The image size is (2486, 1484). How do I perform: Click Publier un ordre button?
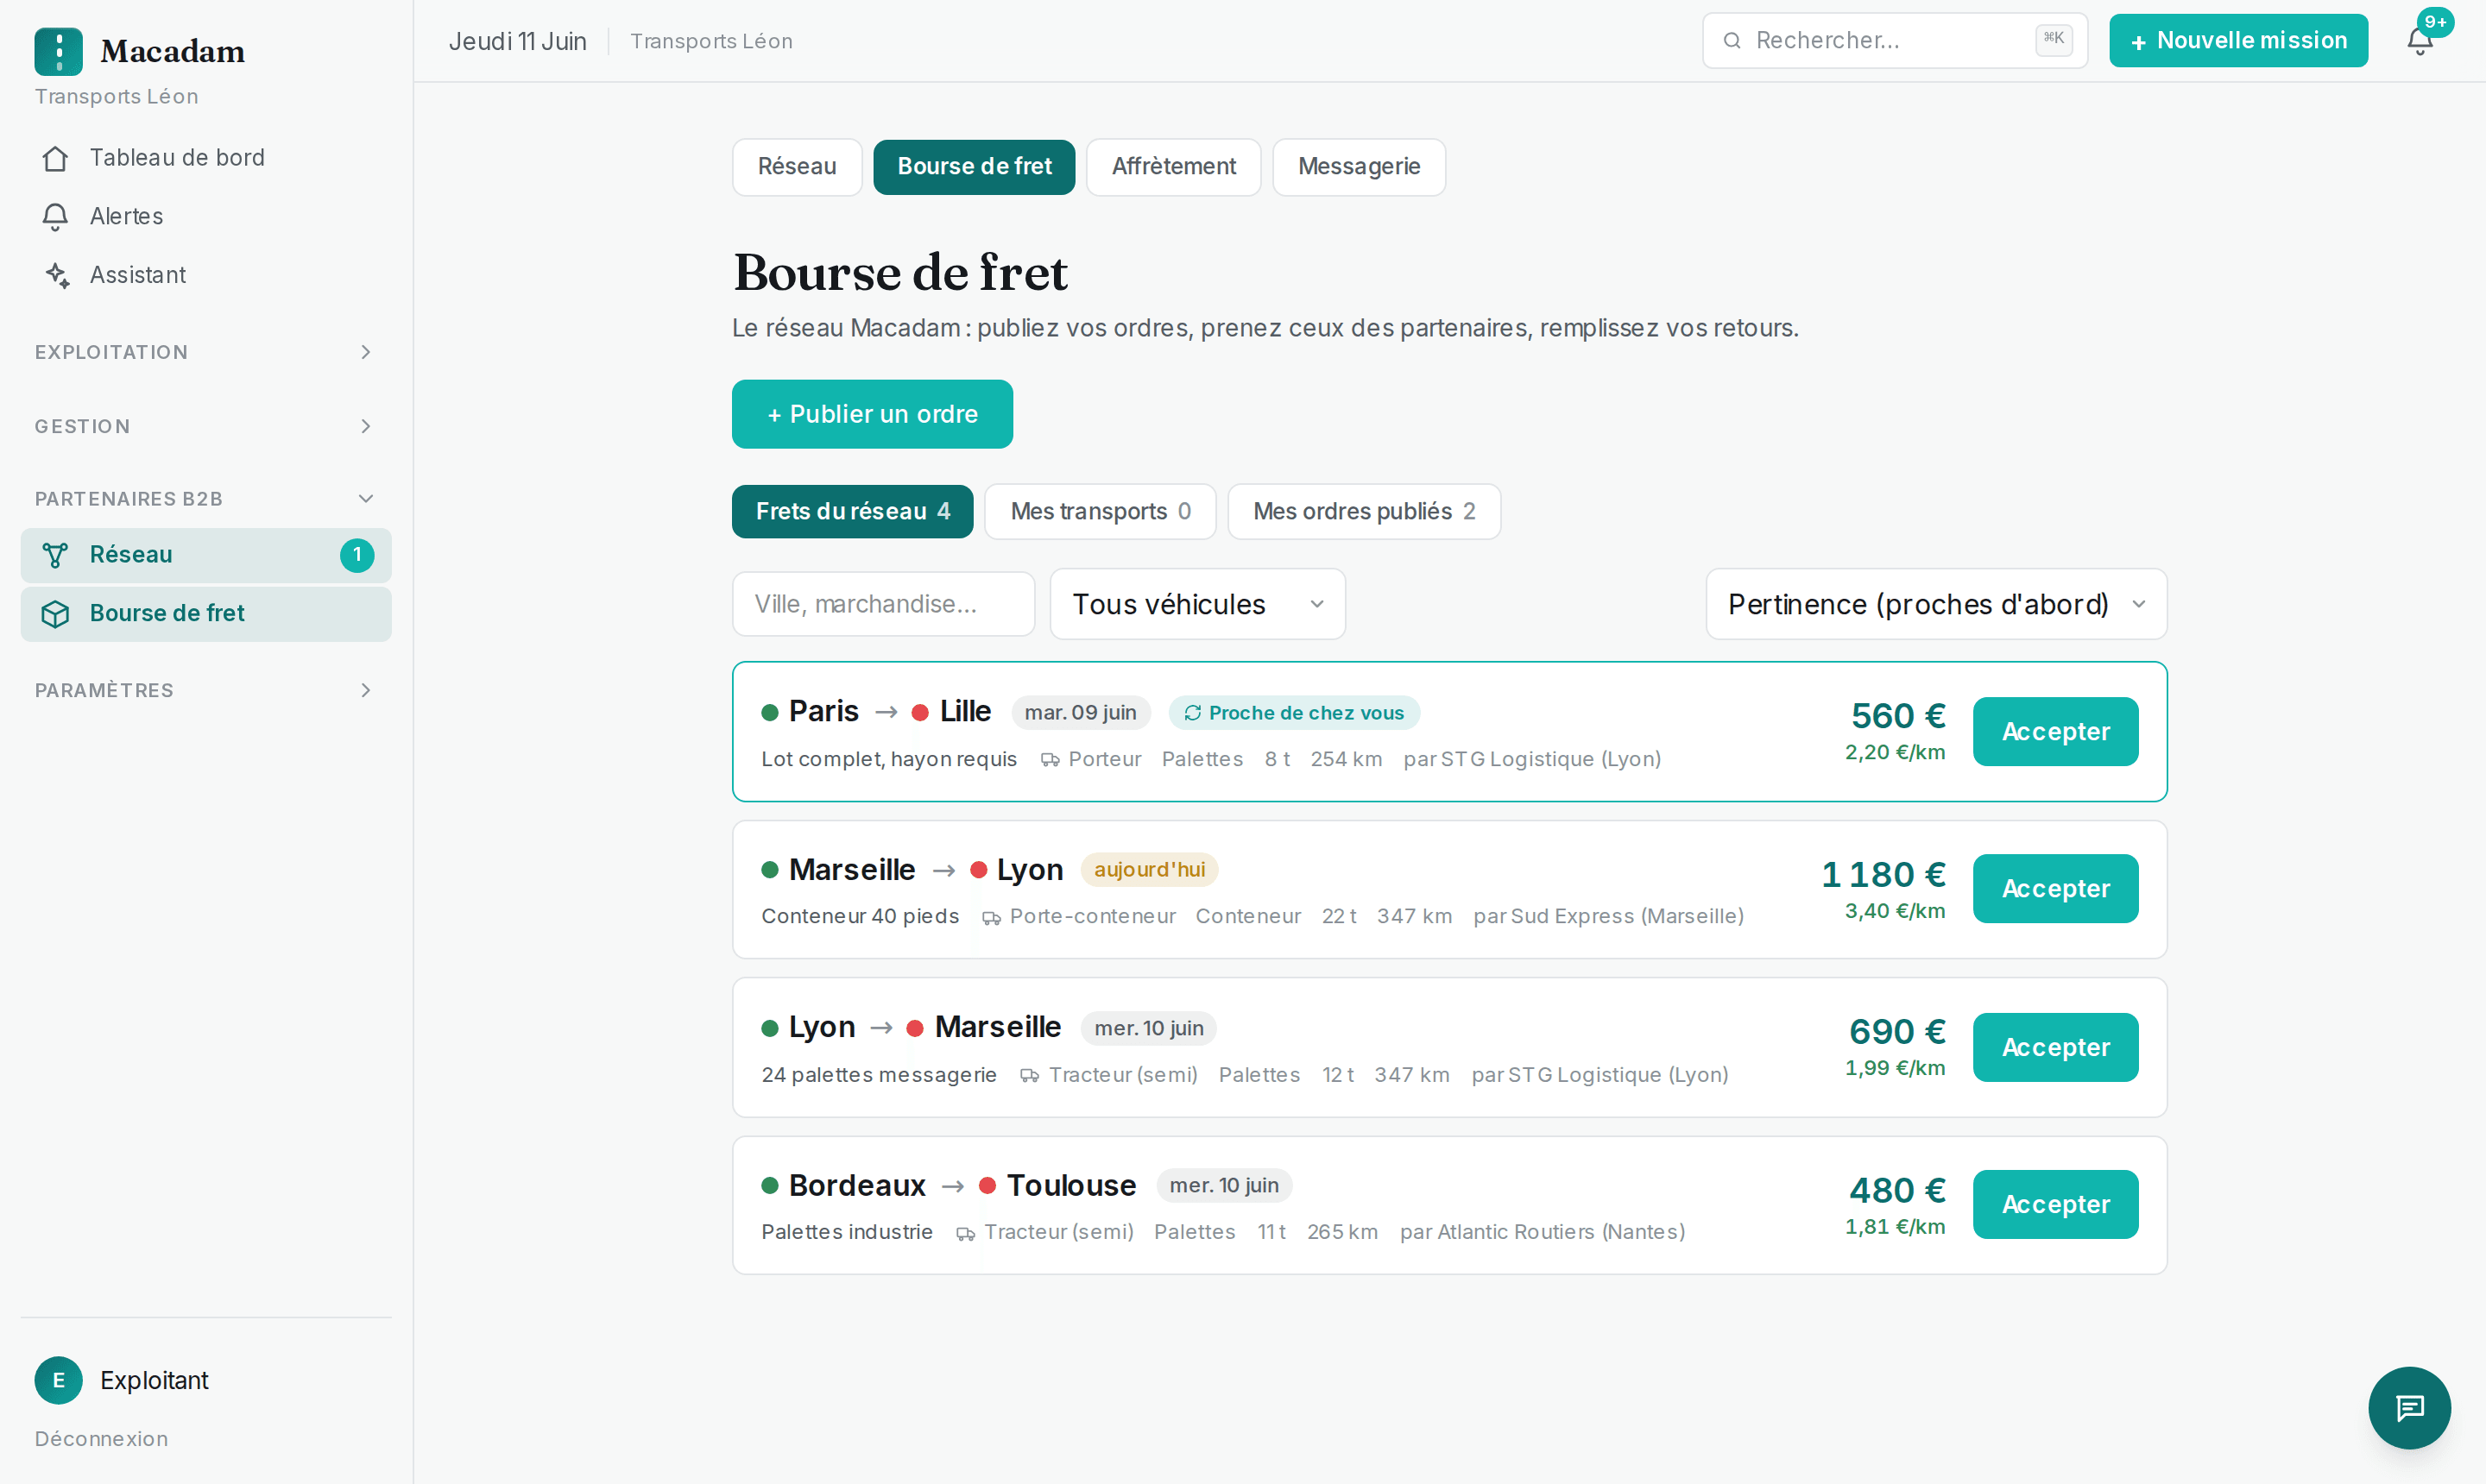(871, 414)
